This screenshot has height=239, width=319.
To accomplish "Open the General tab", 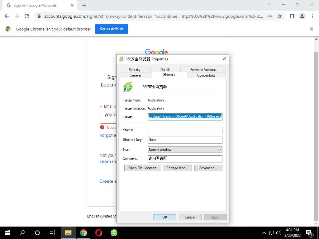I will click(135, 75).
